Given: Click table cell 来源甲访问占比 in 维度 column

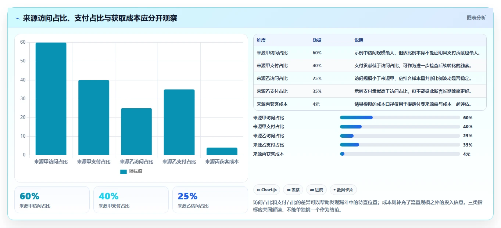Looking at the screenshot, I should (x=272, y=53).
